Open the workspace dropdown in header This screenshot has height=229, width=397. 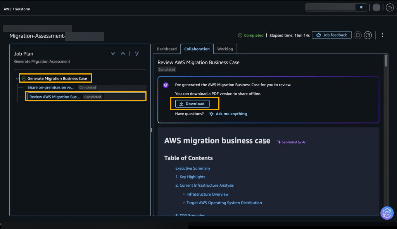(336, 7)
